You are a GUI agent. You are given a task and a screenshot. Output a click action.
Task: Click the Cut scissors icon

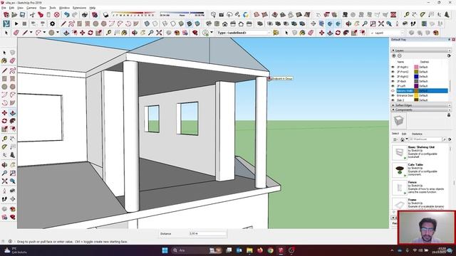[x=32, y=14]
